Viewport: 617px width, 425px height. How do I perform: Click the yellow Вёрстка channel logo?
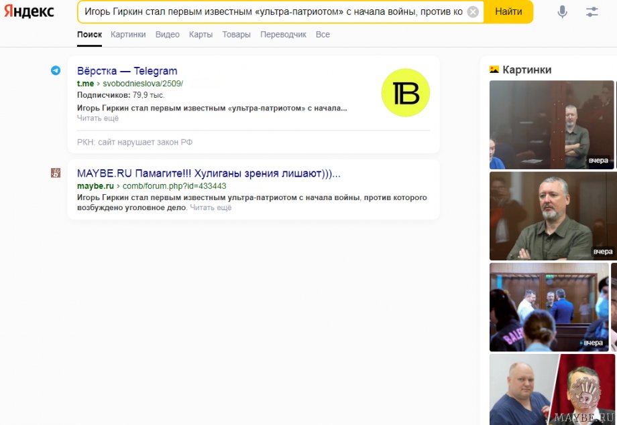[405, 93]
